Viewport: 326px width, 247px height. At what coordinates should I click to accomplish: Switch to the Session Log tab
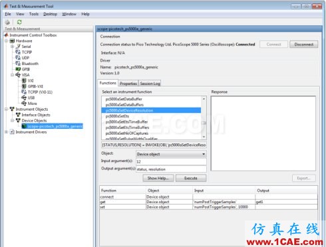tap(150, 84)
